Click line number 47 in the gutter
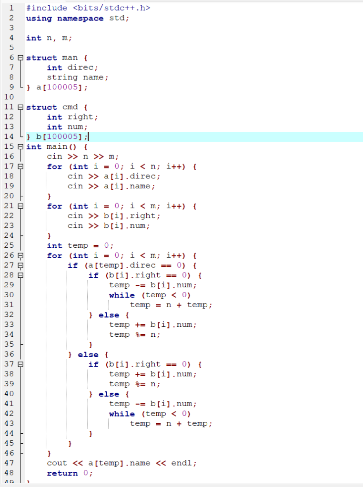This screenshot has height=487, width=363. point(9,463)
